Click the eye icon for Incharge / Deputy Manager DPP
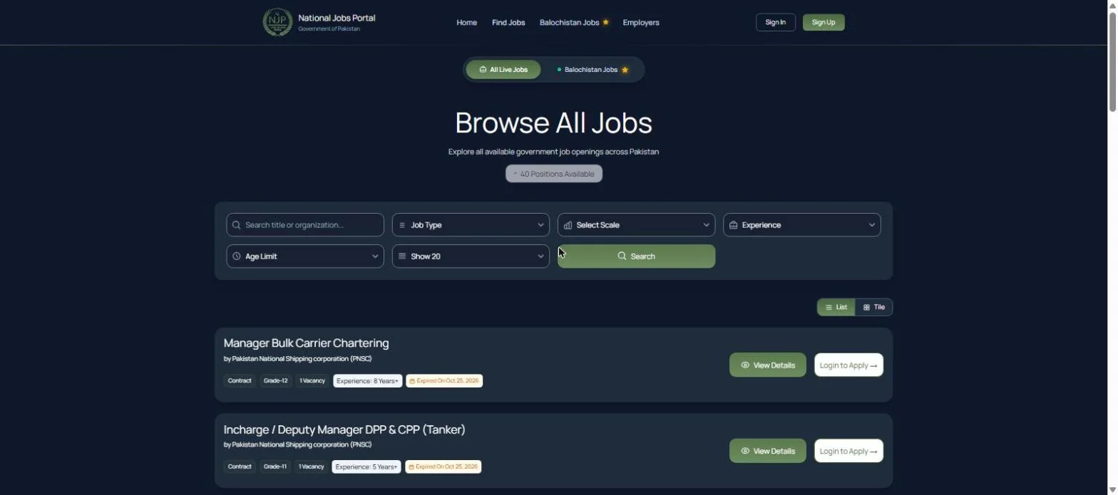Image resolution: width=1118 pixels, height=495 pixels. click(745, 451)
